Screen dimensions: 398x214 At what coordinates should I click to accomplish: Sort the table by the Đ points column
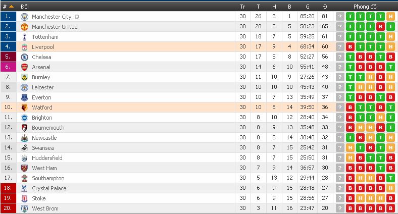(x=325, y=7)
